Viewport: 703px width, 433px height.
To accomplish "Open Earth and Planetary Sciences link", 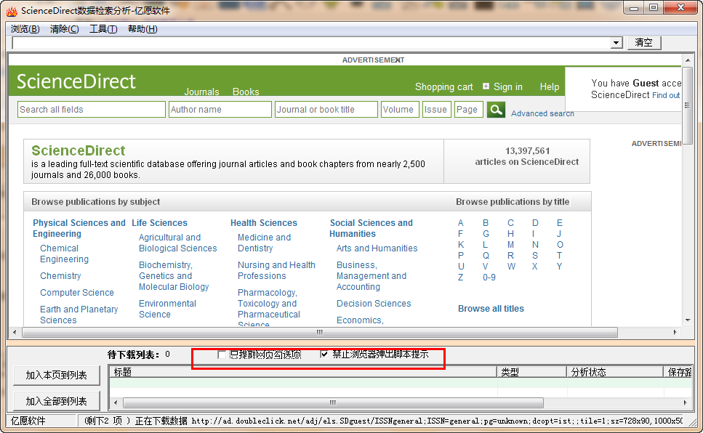I will (79, 315).
